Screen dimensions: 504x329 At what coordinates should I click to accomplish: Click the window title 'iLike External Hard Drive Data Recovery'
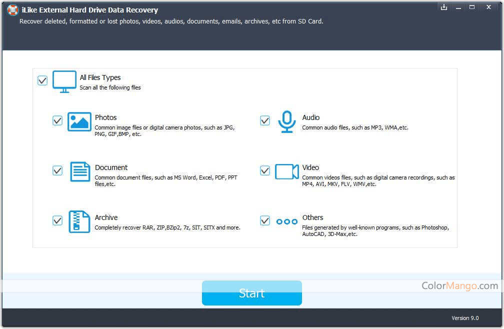90,10
